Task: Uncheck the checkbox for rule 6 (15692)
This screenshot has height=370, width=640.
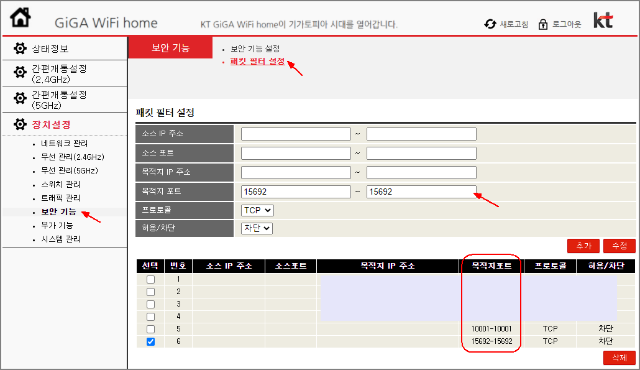Action: click(150, 341)
